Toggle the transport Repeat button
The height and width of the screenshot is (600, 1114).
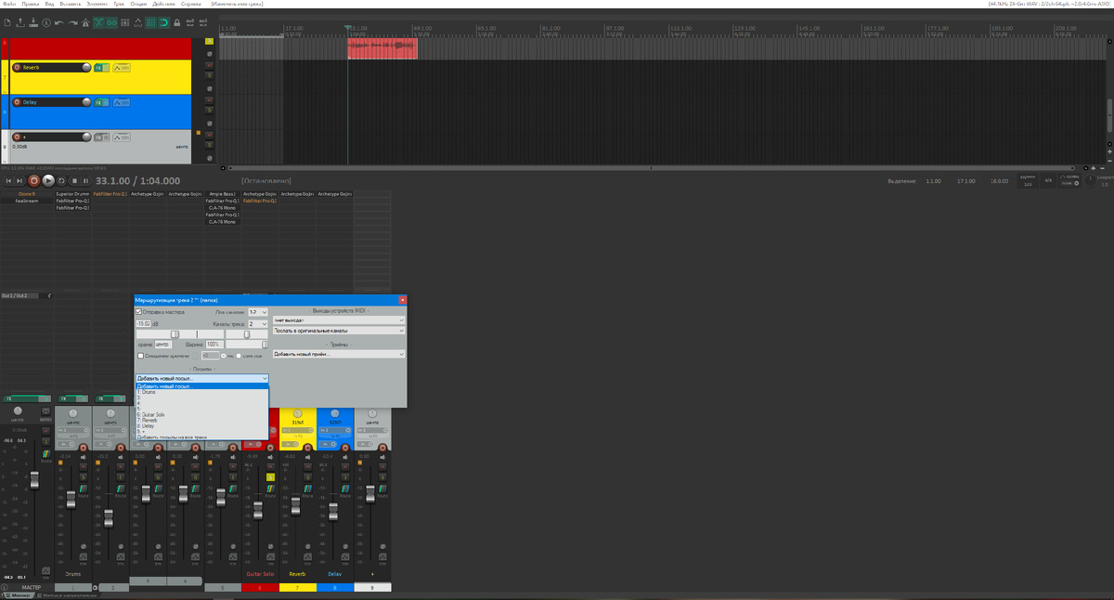click(x=61, y=181)
